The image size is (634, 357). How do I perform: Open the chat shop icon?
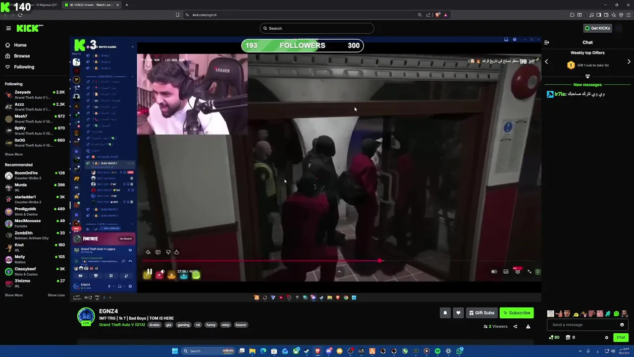pos(568,338)
